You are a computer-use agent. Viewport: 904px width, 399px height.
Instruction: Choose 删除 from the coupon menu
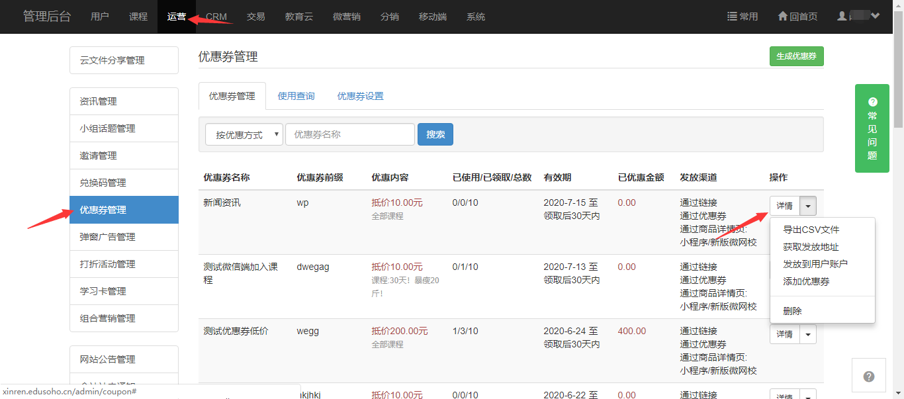click(792, 311)
